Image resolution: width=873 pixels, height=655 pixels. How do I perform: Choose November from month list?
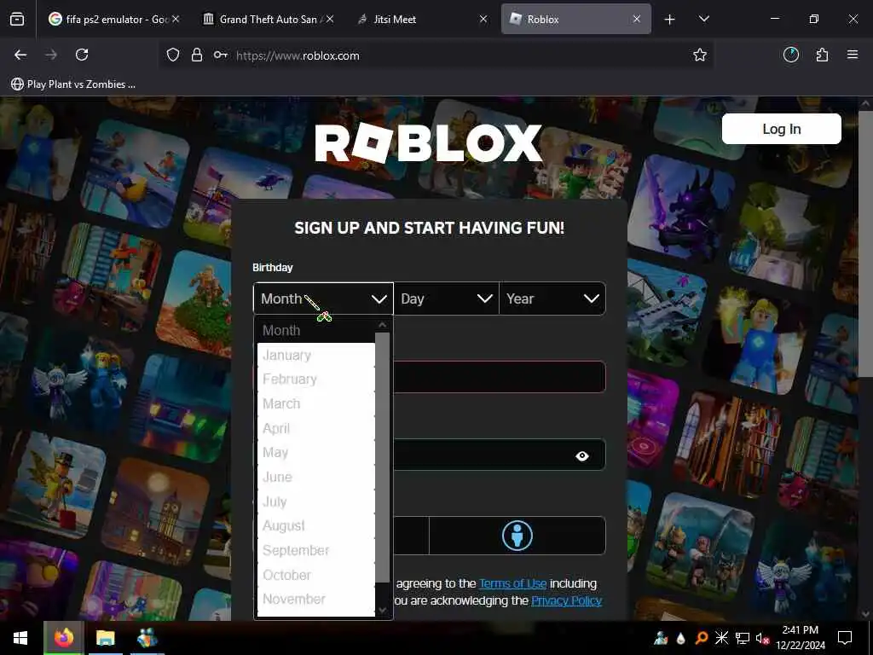[x=315, y=600]
